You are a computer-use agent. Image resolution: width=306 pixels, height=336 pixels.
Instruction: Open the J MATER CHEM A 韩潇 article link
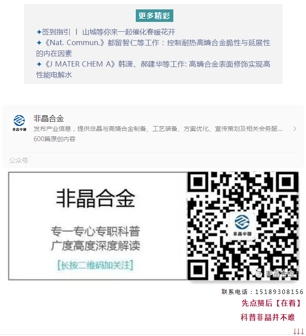pyautogui.click(x=153, y=69)
